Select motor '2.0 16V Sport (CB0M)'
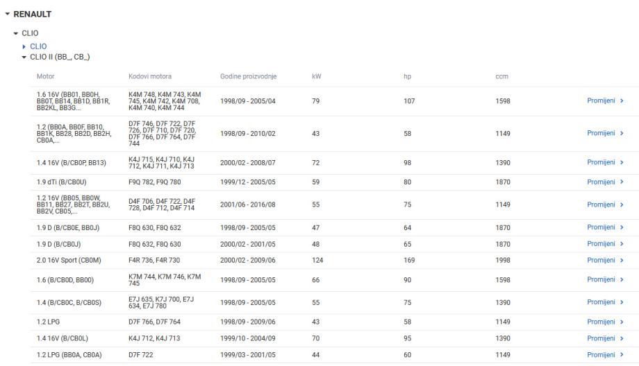Viewport: 639px width, 366px height. (x=69, y=260)
